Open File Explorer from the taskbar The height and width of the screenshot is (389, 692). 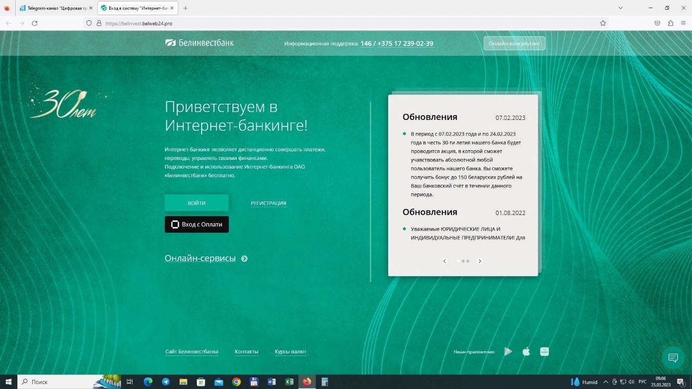(x=183, y=382)
